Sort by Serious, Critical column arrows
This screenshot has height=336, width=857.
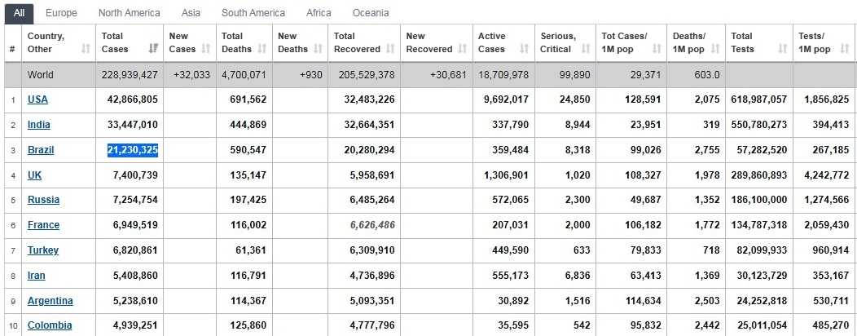click(586, 49)
